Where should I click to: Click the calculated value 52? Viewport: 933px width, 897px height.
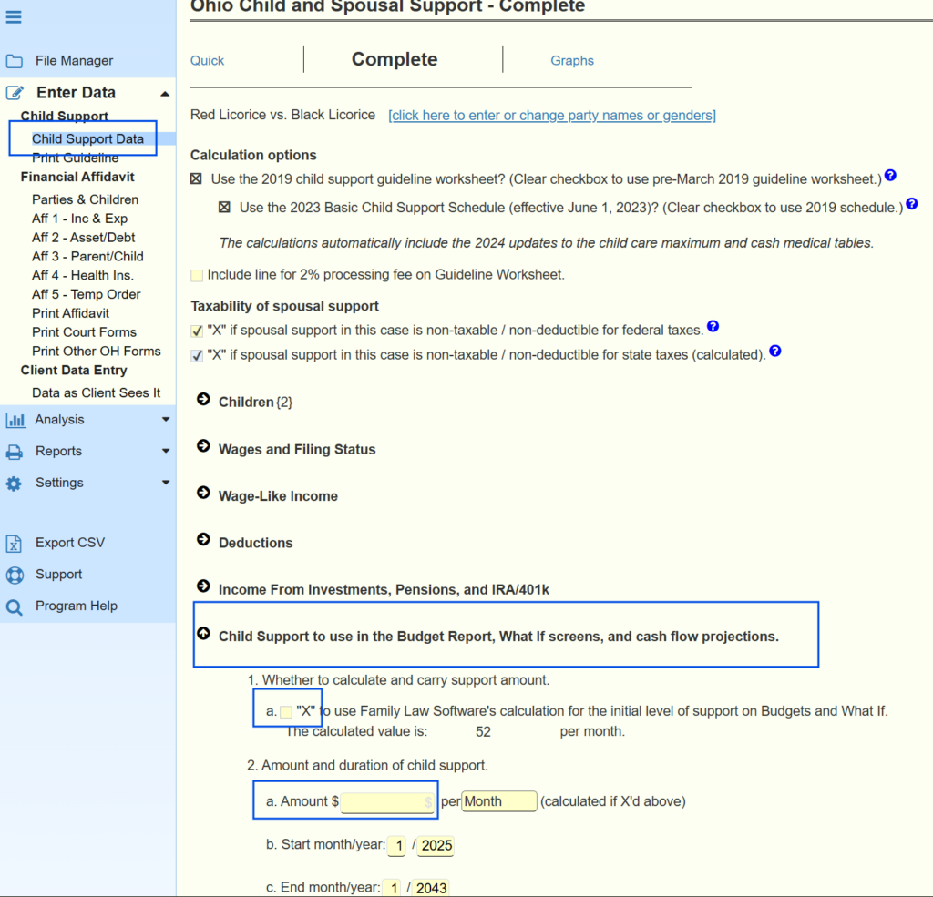coord(483,731)
